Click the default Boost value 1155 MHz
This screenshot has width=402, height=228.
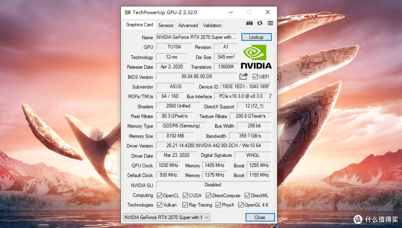click(259, 175)
